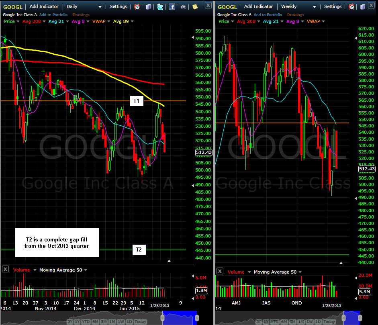This screenshot has height=325, width=378.
Task: Click top arrow on Daily volume axis
Action: click(x=193, y=276)
